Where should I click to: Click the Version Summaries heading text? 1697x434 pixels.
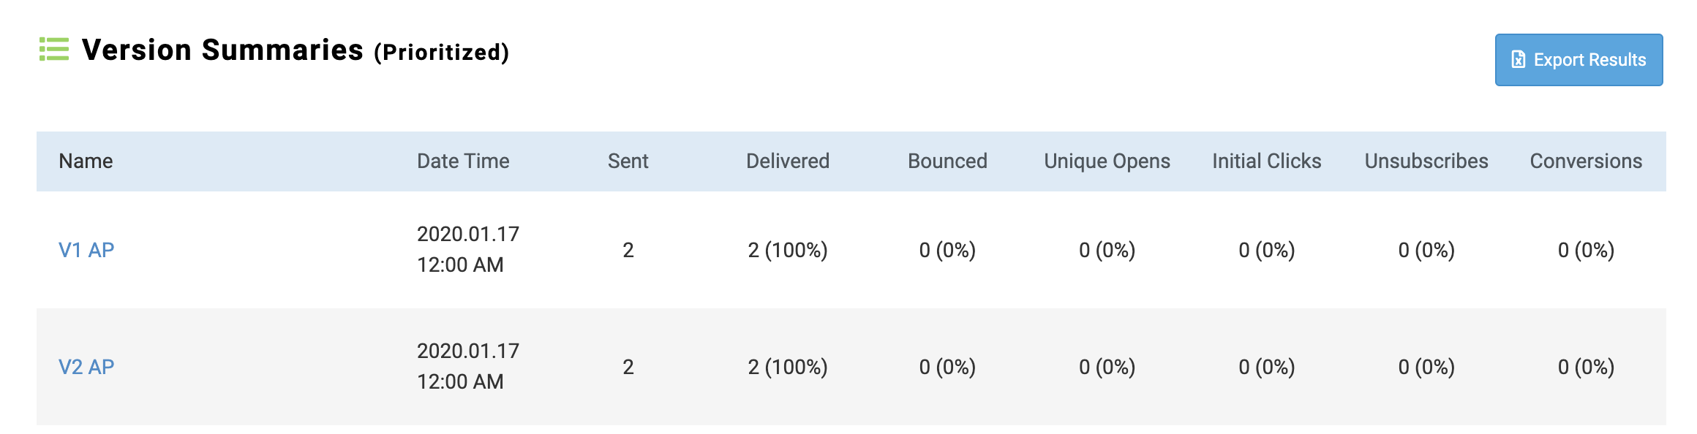pyautogui.click(x=222, y=50)
